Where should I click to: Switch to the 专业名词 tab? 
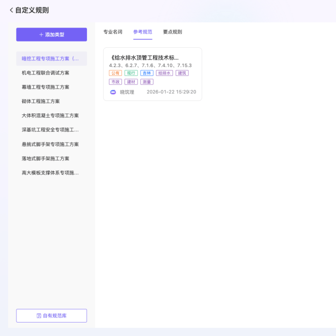coord(113,32)
